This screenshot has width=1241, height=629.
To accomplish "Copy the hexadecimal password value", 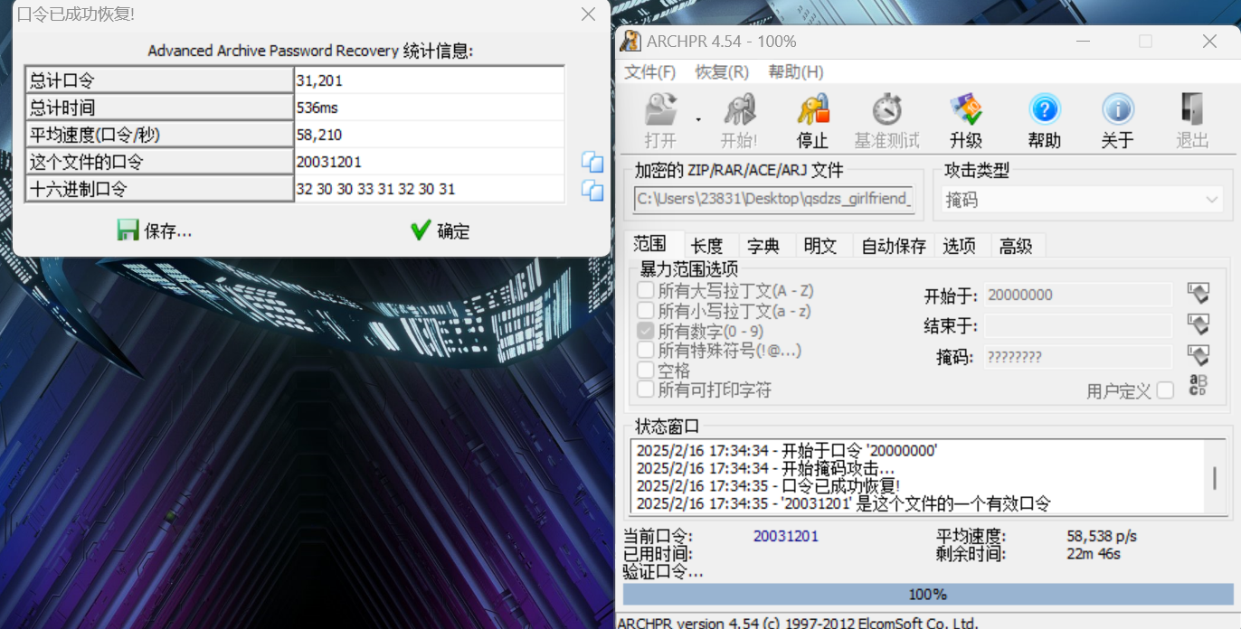I will pyautogui.click(x=592, y=190).
